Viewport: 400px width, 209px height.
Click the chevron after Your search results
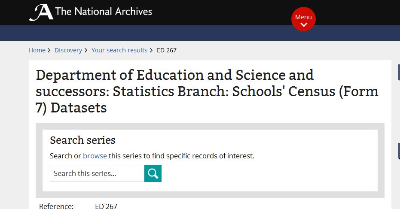pyautogui.click(x=151, y=51)
